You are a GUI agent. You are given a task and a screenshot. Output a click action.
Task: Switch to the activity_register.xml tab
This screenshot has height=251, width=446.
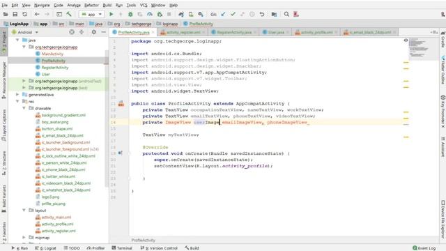[183, 32]
